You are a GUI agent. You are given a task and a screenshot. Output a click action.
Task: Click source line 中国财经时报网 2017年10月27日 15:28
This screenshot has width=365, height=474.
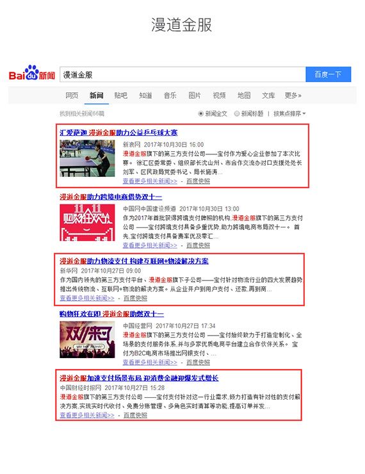tap(112, 388)
